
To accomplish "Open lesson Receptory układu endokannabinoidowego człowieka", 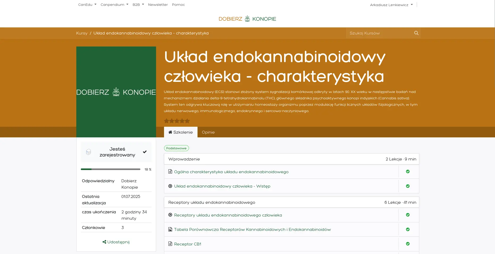I will [x=228, y=215].
